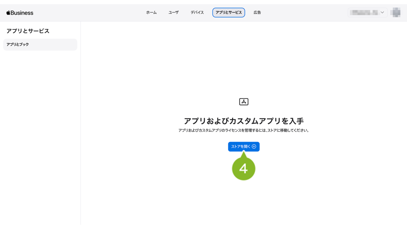This screenshot has height=229, width=407.
Task: Navigate to the 広告 tab
Action: [x=257, y=12]
